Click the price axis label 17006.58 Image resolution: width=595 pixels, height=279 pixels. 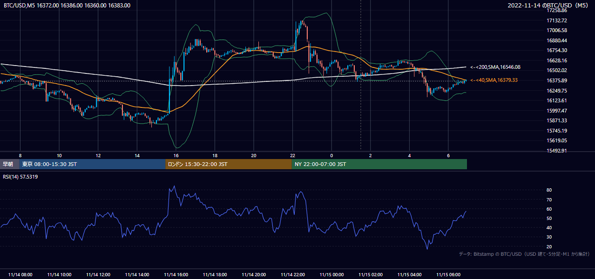point(557,30)
